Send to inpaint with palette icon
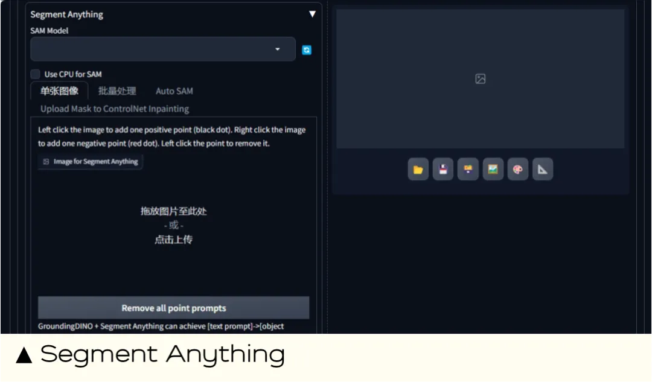The image size is (652, 382). (518, 169)
